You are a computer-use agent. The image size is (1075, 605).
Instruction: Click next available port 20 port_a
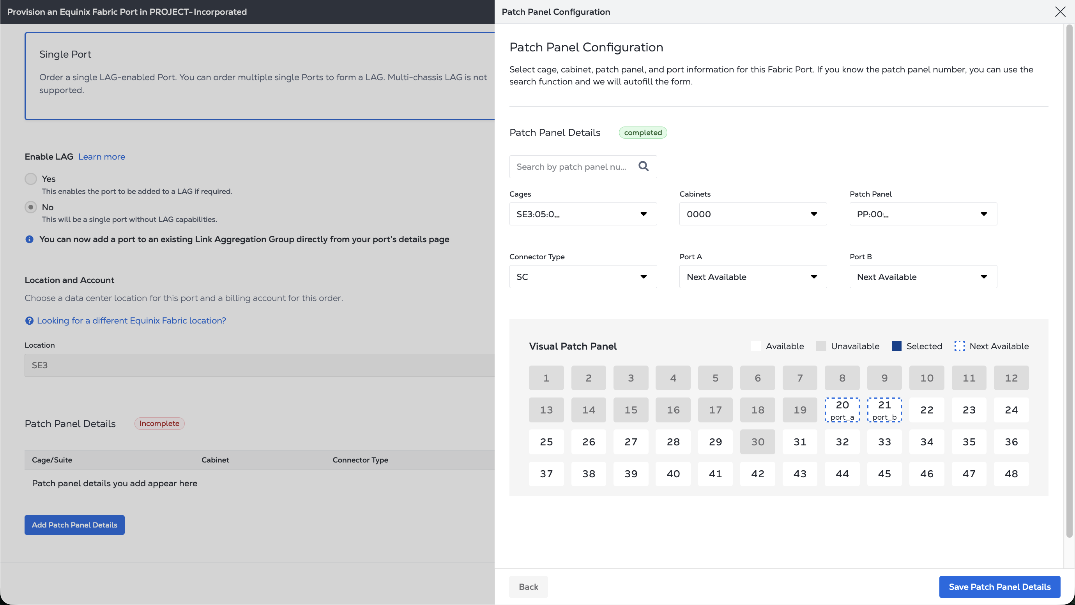click(842, 410)
